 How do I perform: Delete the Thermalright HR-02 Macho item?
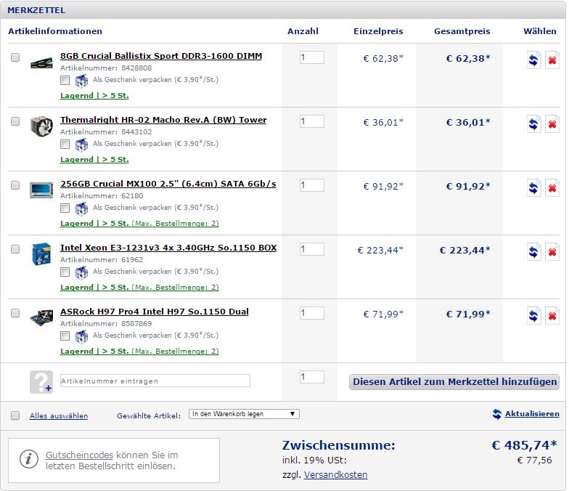(x=552, y=123)
